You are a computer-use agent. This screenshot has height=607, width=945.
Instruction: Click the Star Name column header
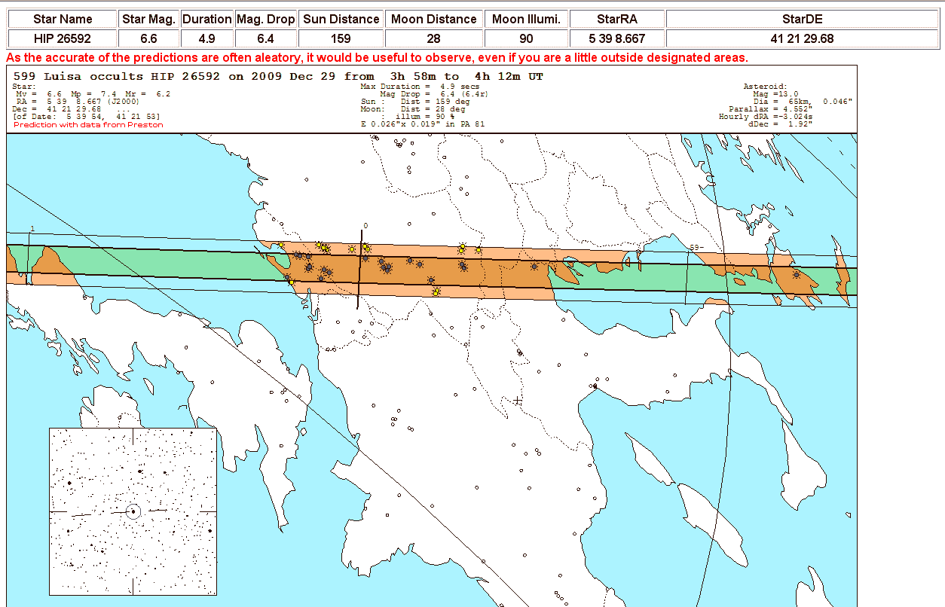click(63, 19)
